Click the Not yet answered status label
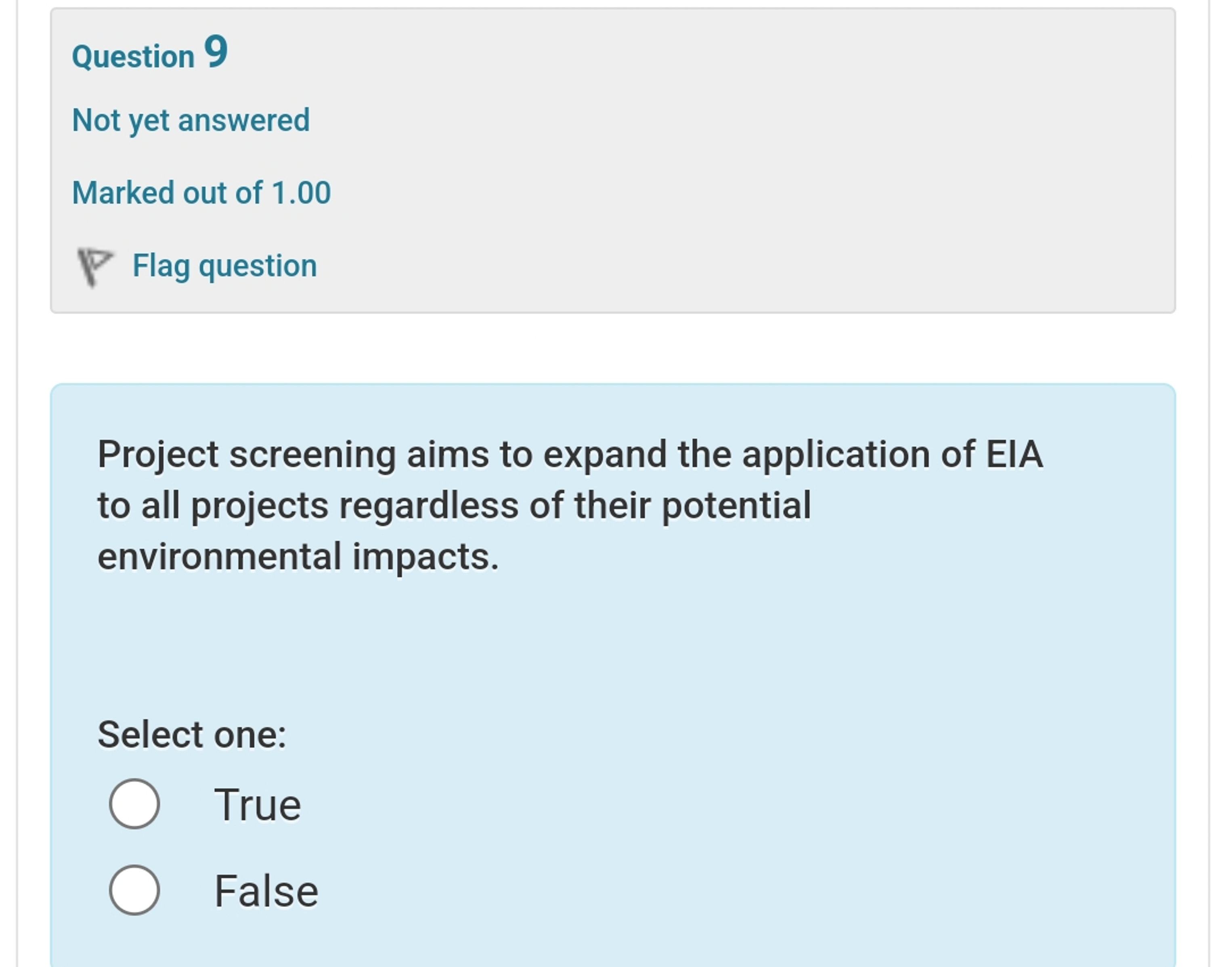 191,120
